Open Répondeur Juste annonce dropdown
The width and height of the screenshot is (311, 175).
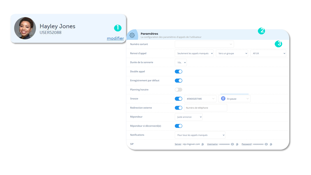[x=189, y=117]
